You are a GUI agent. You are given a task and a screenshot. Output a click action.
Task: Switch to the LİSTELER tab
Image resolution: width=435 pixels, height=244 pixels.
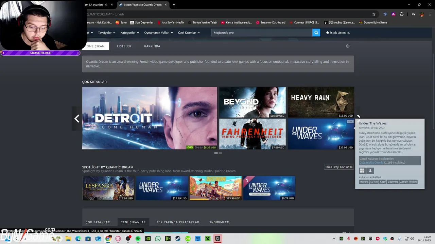[x=124, y=46]
